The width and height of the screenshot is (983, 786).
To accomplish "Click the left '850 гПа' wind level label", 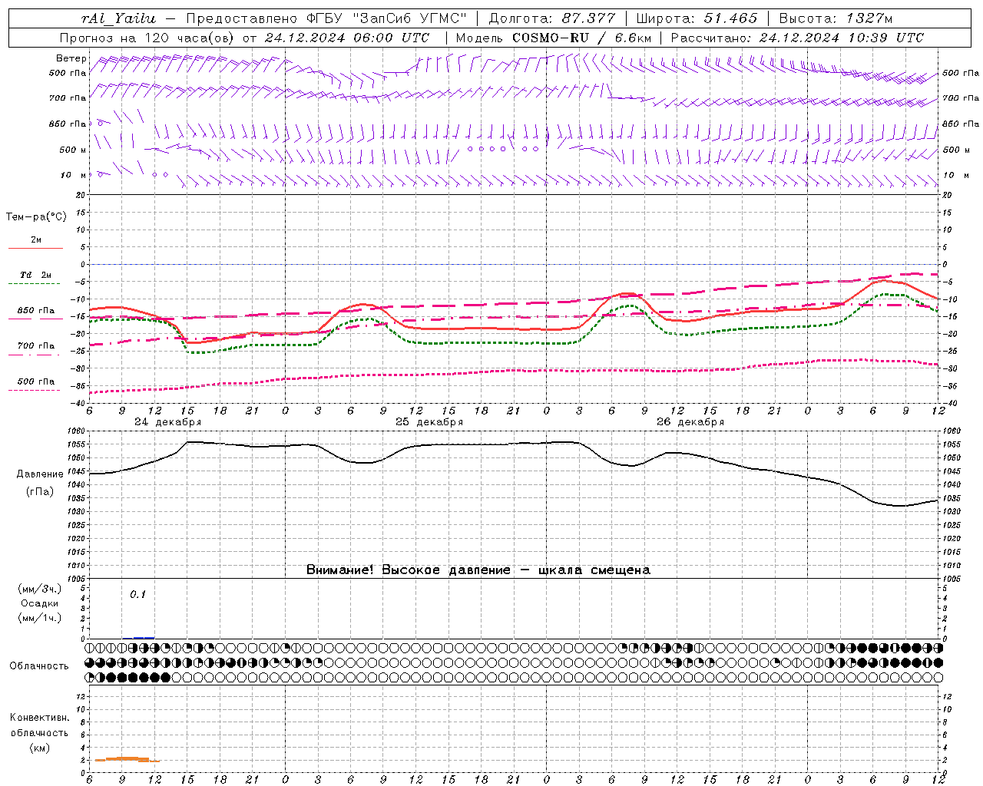I will click(68, 124).
